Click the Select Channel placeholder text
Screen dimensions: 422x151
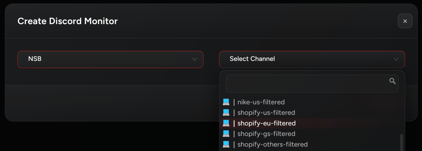click(x=252, y=59)
